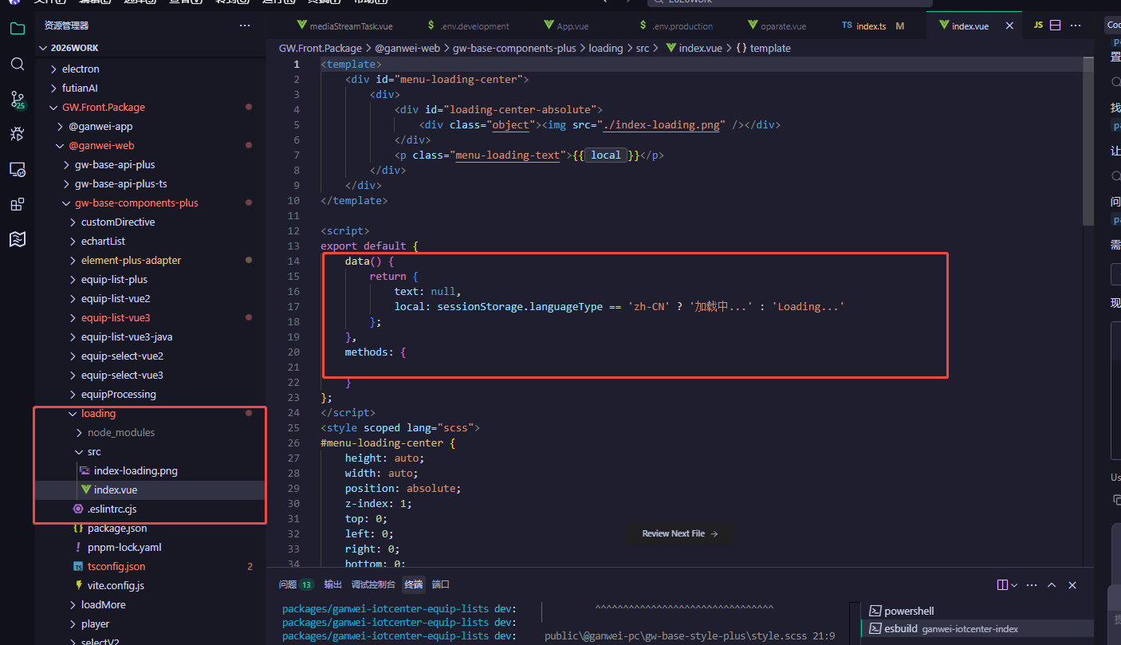Switch to the Debug Console (调试控制台) tab
Image resolution: width=1121 pixels, height=645 pixels.
pyautogui.click(x=373, y=584)
